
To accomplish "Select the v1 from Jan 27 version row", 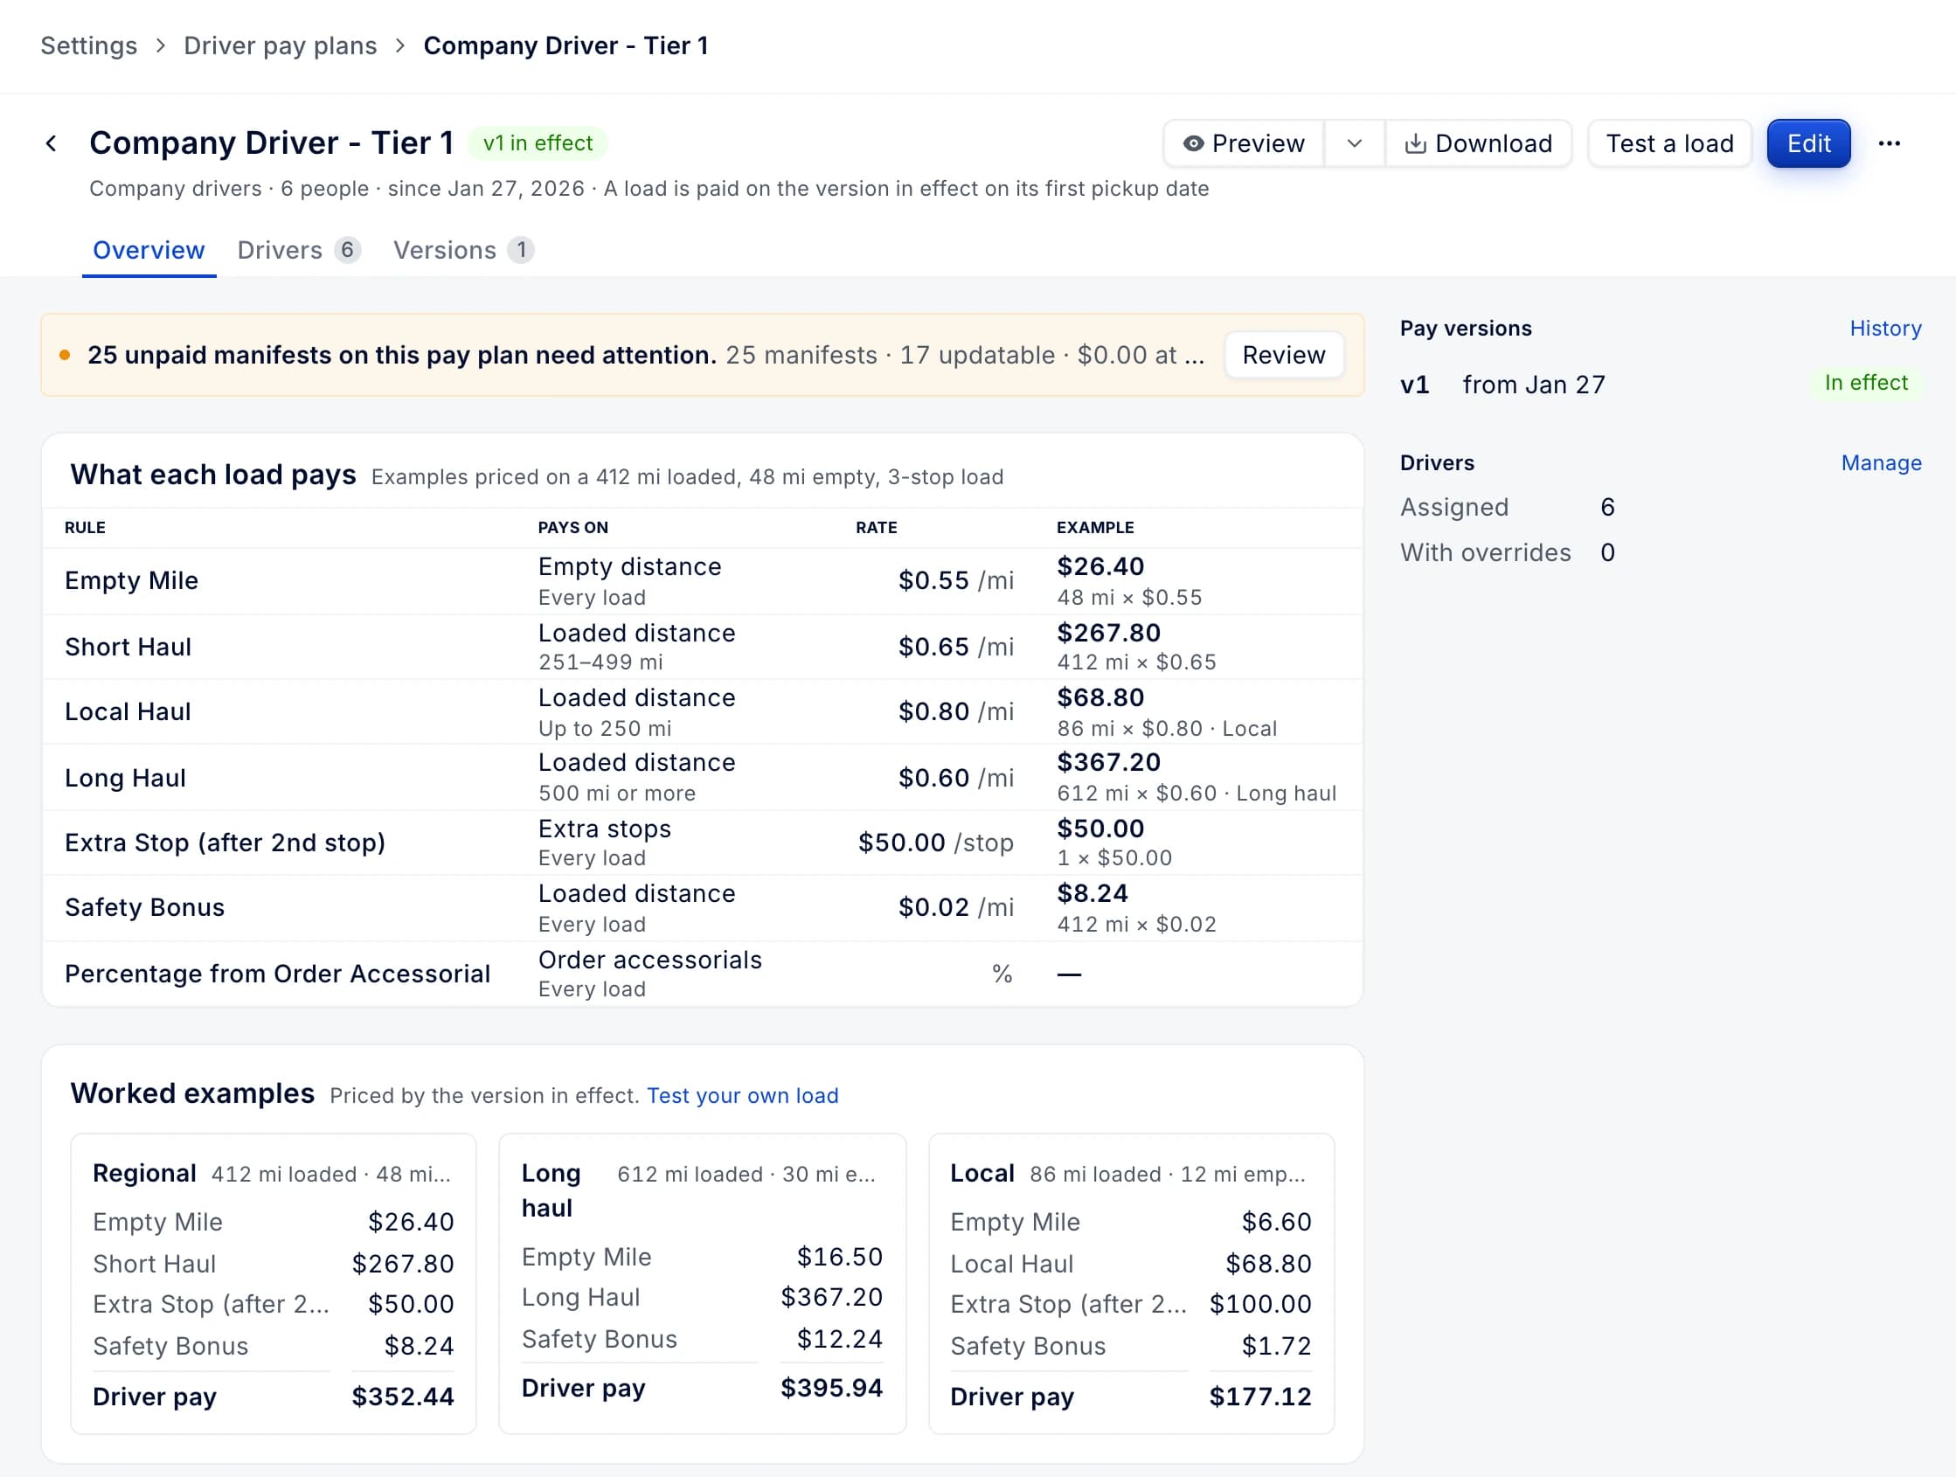I will click(1660, 384).
